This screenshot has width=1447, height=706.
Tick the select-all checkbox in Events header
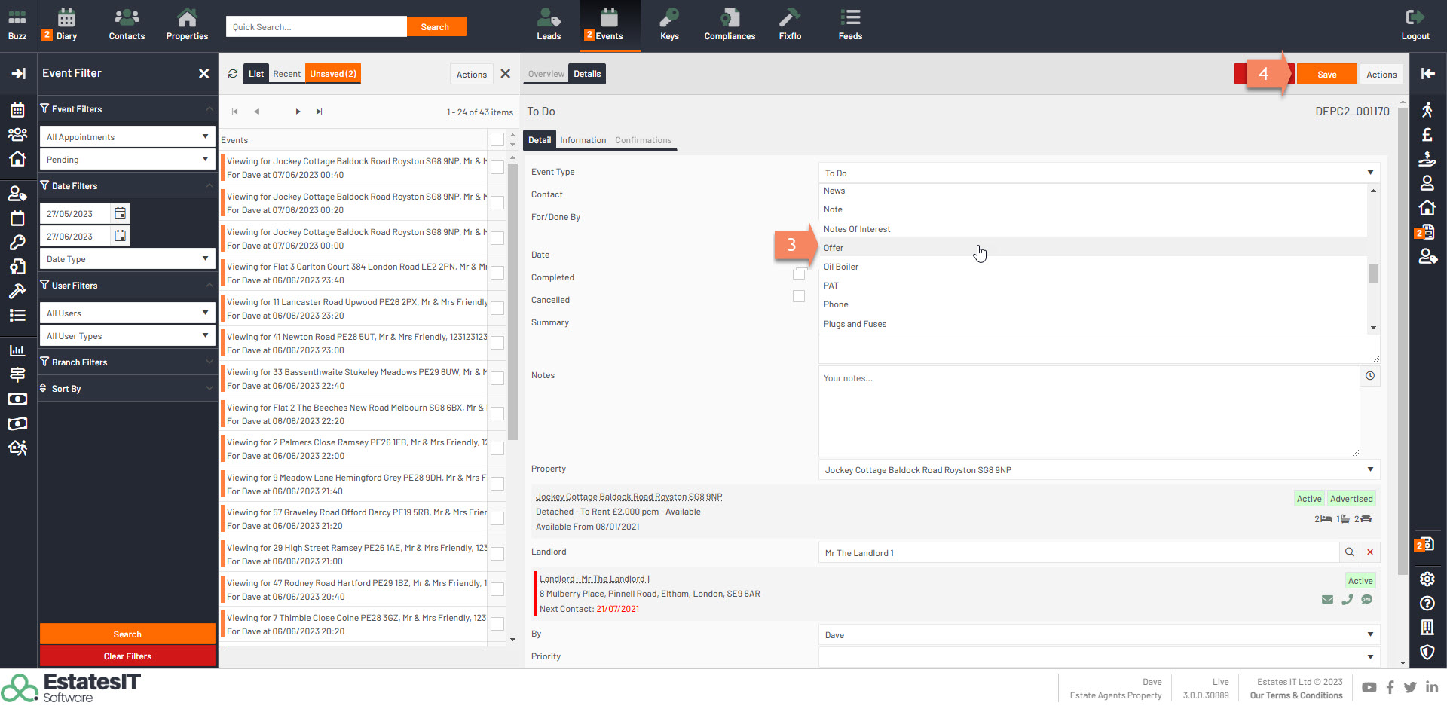coord(497,139)
